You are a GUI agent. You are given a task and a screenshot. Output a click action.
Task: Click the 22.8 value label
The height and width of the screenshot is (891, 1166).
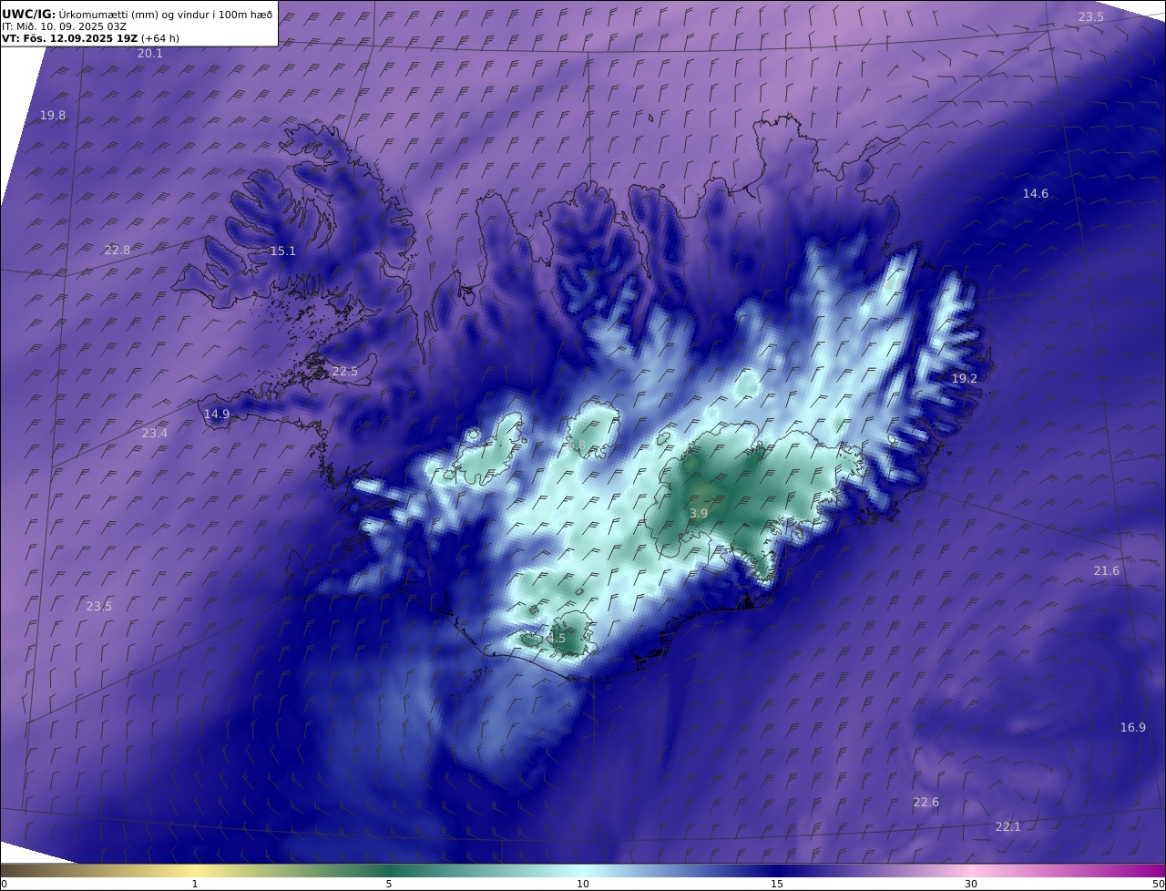(118, 250)
